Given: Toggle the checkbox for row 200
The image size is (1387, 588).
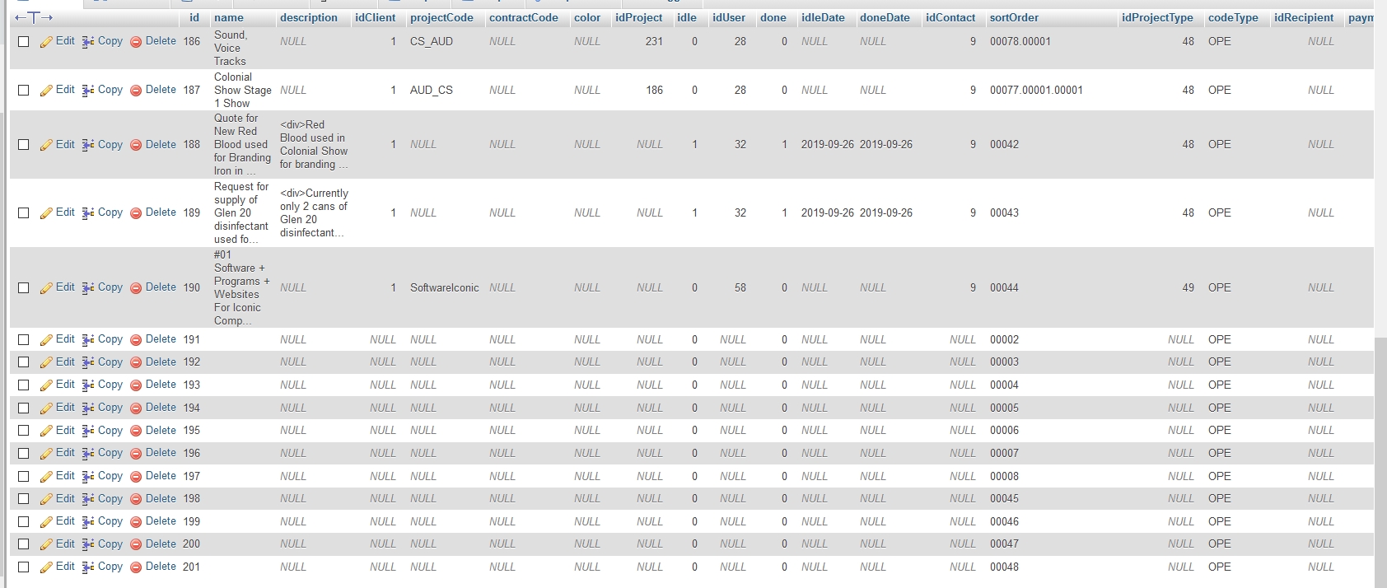Looking at the screenshot, I should point(24,544).
